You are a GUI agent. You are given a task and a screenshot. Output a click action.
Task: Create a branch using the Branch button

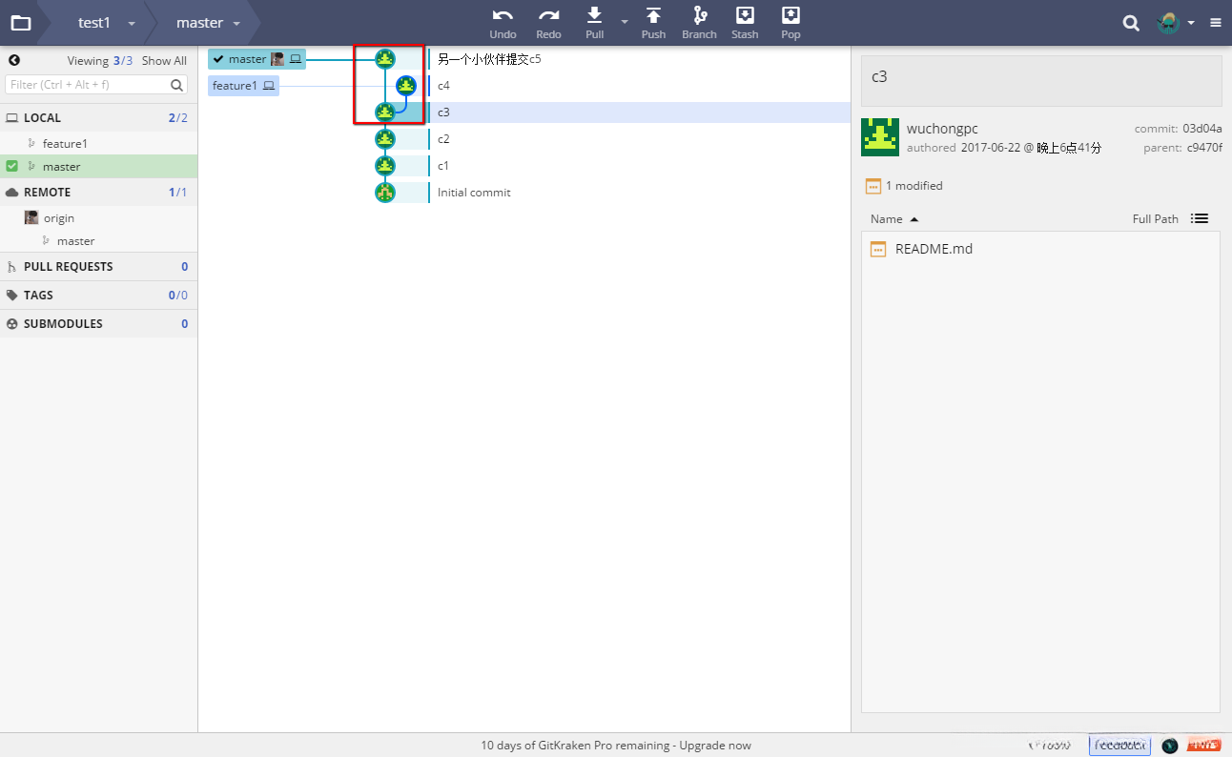pyautogui.click(x=699, y=24)
